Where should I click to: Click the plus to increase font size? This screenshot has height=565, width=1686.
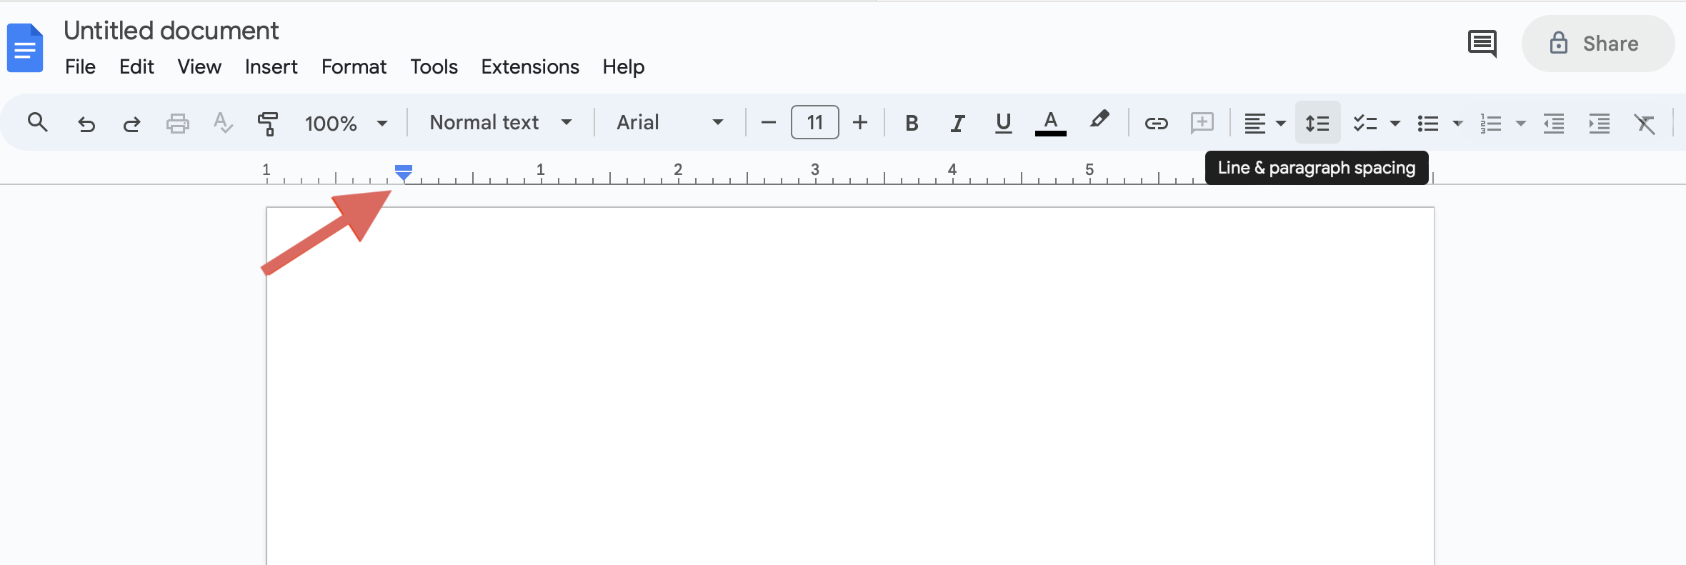[x=860, y=123]
